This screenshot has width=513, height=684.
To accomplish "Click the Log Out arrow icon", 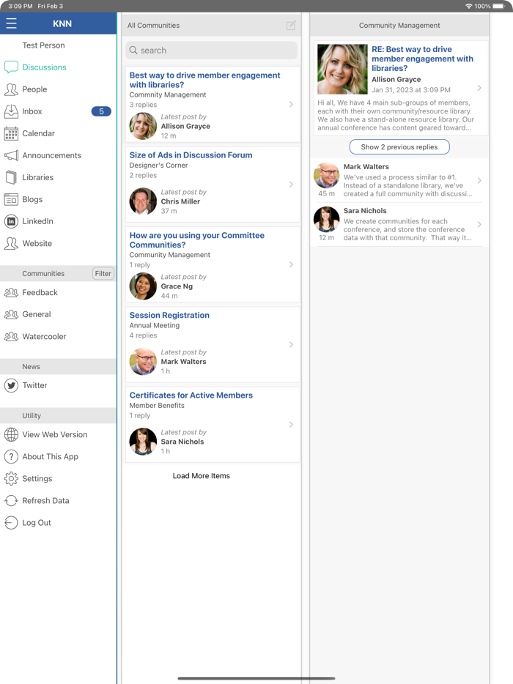I will tap(11, 523).
